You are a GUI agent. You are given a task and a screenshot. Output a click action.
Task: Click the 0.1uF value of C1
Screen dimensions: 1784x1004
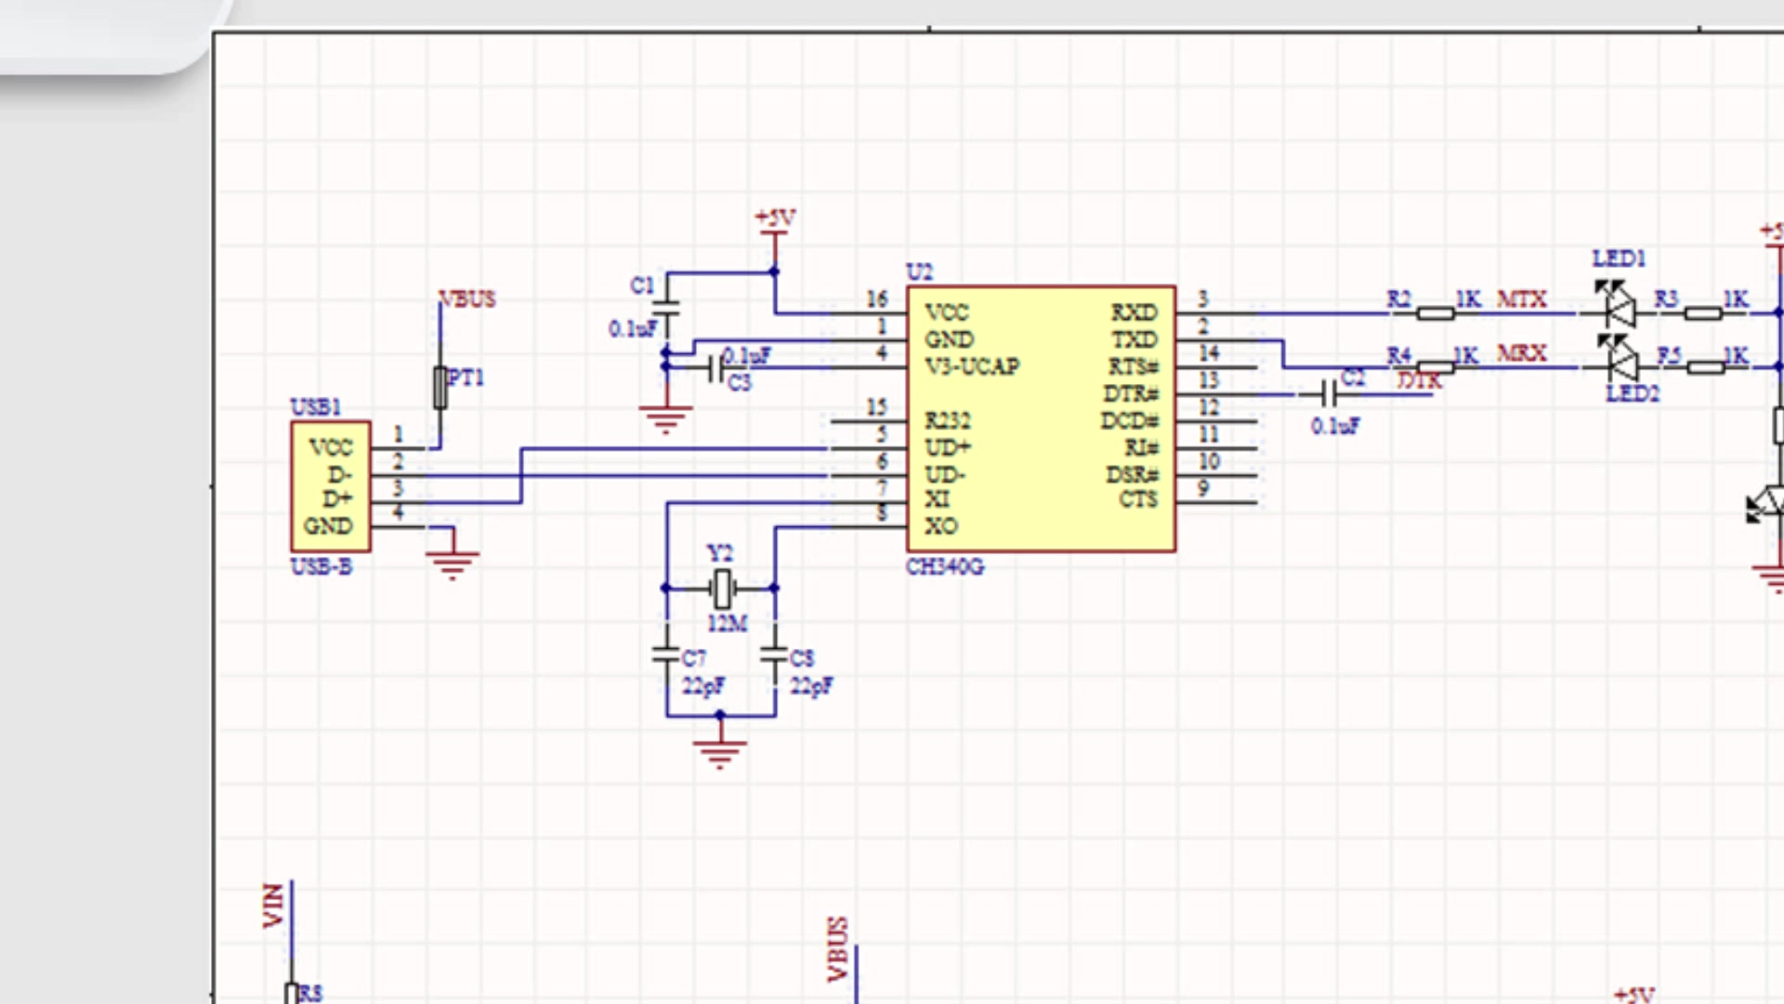tap(633, 329)
